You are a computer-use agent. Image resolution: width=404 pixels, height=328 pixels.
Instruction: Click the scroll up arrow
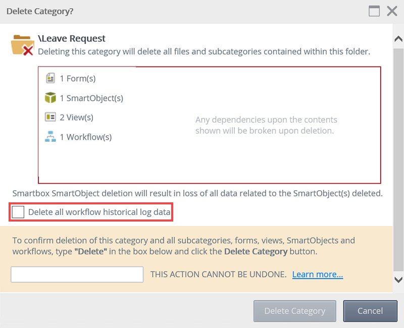(398, 39)
